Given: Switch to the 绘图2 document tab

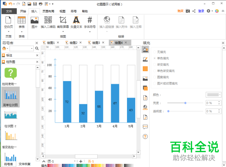Looking at the screenshot, I should pyautogui.click(x=73, y=43).
